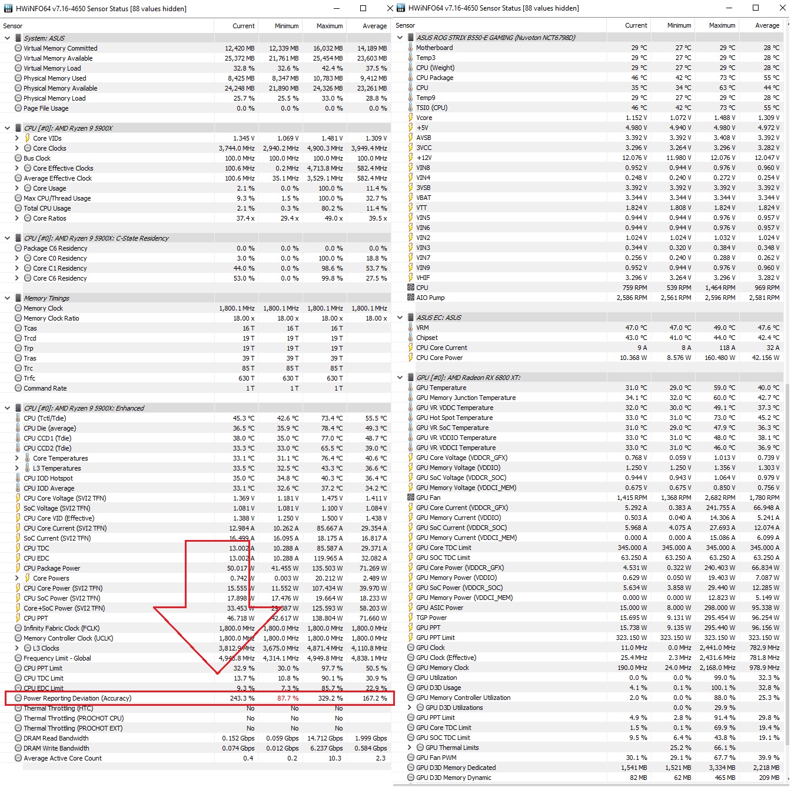Expand the Core Clocks row
The width and height of the screenshot is (791, 787).
point(17,148)
